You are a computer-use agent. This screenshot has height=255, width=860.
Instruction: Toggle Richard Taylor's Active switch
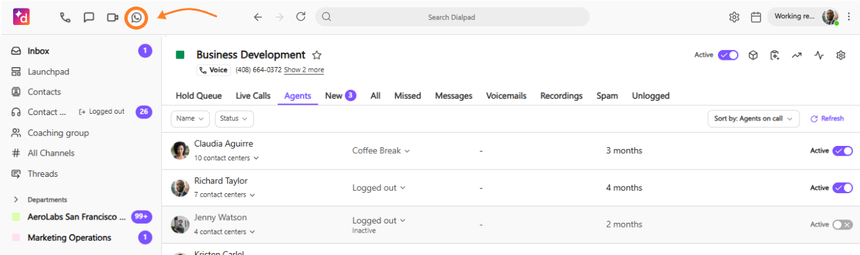[843, 188]
